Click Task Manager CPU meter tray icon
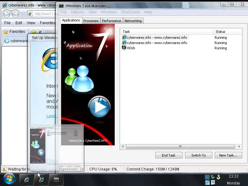248x186 pixels. point(213,183)
